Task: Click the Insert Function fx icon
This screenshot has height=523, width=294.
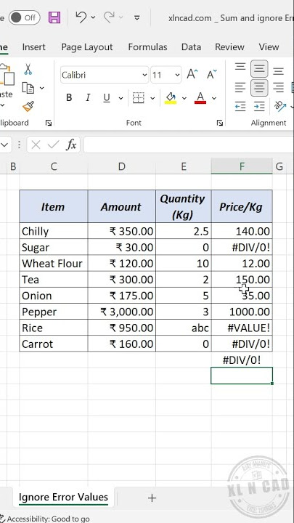Action: 71,145
